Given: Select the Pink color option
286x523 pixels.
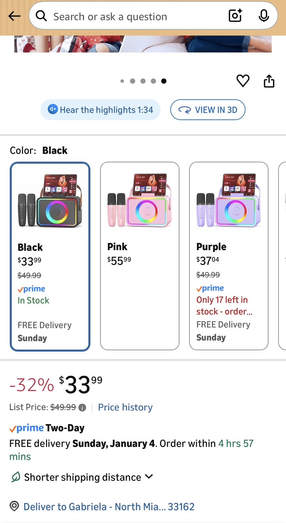Looking at the screenshot, I should click(x=140, y=256).
